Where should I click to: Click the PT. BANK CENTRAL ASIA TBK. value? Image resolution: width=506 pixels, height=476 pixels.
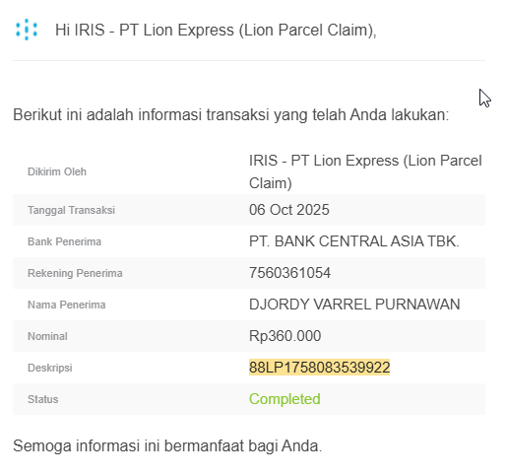354,241
